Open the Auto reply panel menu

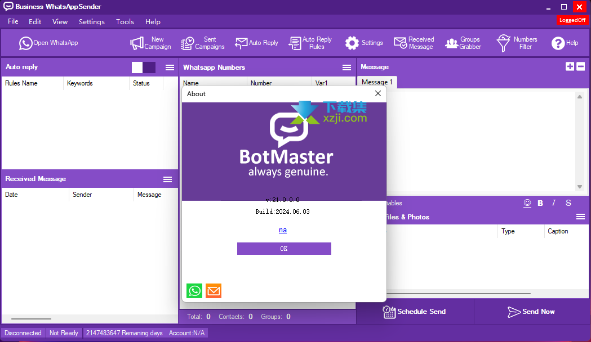coord(170,67)
